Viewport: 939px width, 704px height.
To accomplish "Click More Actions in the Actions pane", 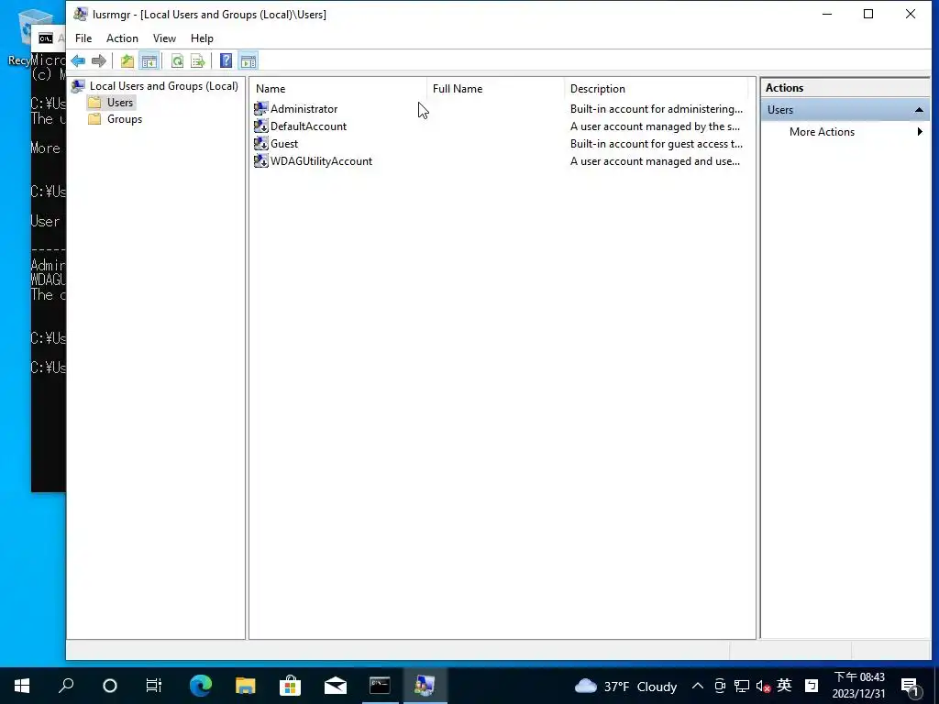I will [x=822, y=132].
